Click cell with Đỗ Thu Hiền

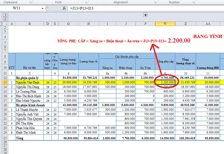click(x=29, y=123)
